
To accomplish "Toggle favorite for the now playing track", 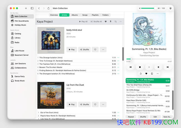I will tap(146, 74).
